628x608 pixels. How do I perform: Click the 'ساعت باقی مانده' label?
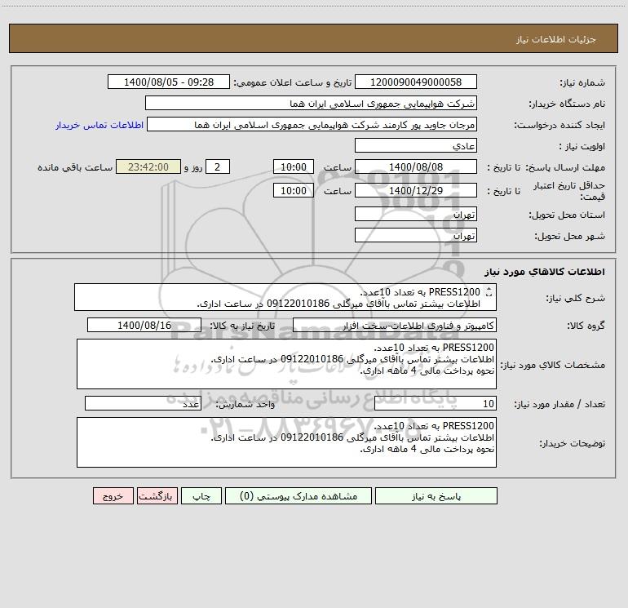75,167
